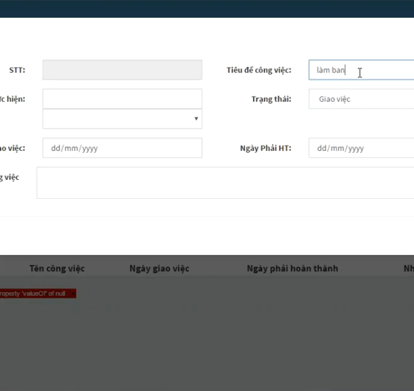Open the Trạng thái dropdown showing Giao việc
This screenshot has height=391, width=414.
point(361,99)
